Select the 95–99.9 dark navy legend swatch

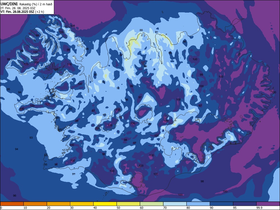245,204
